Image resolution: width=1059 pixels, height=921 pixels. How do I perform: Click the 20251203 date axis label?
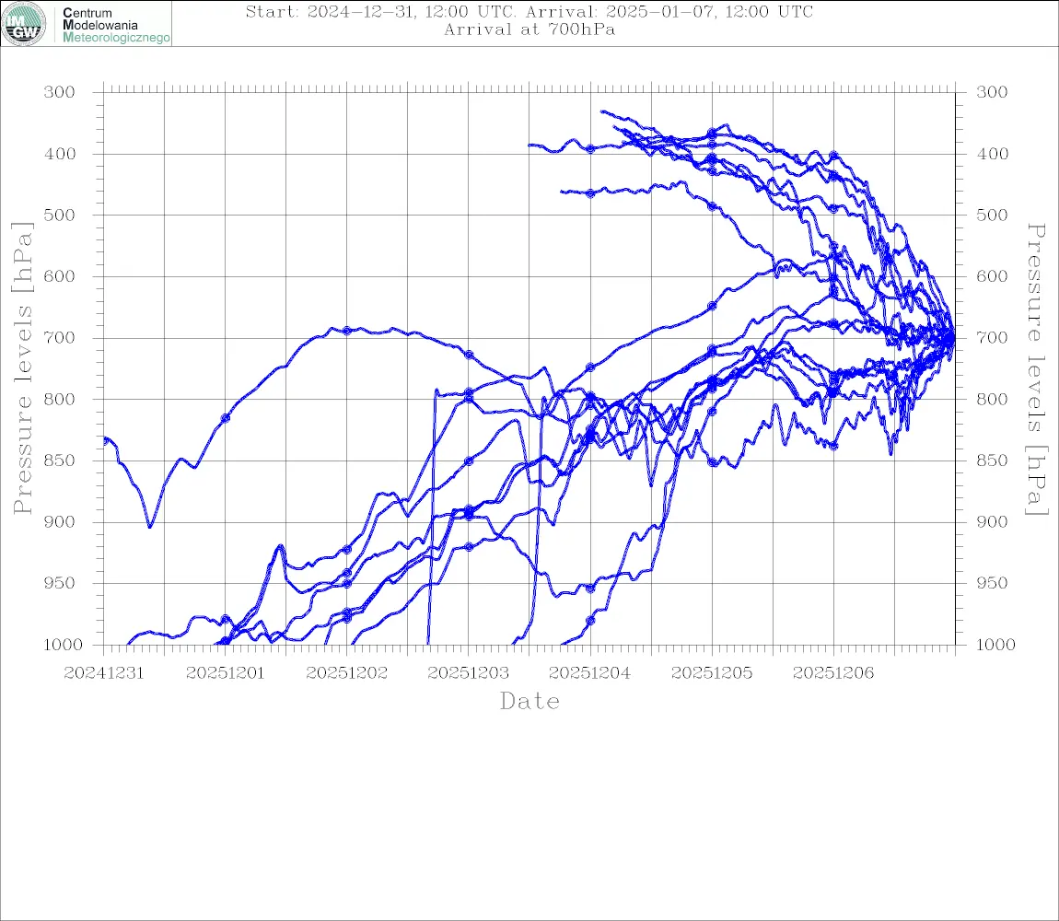pyautogui.click(x=469, y=673)
